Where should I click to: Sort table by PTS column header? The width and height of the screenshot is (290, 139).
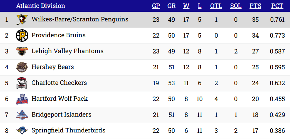coord(255,6)
